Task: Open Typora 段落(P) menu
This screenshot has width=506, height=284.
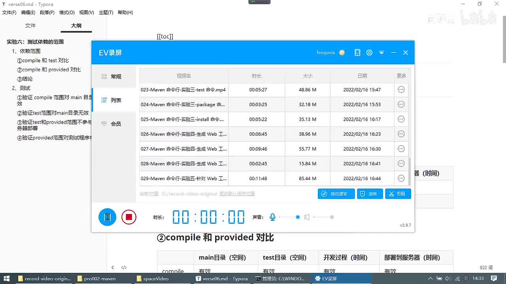Action: click(x=47, y=12)
